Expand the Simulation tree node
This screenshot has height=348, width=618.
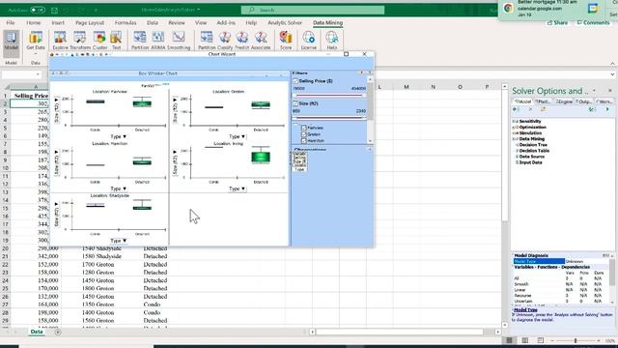pos(515,133)
